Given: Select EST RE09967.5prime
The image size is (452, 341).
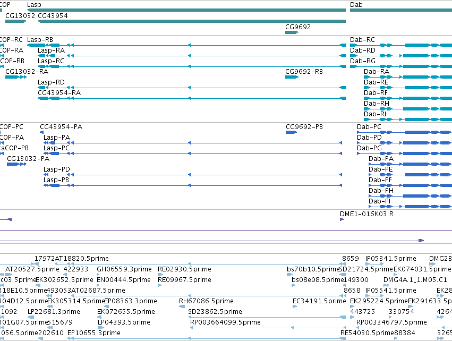Looking at the screenshot, I should (184, 280).
